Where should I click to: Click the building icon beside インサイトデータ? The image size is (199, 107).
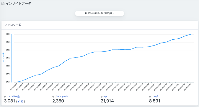coord(3,4)
